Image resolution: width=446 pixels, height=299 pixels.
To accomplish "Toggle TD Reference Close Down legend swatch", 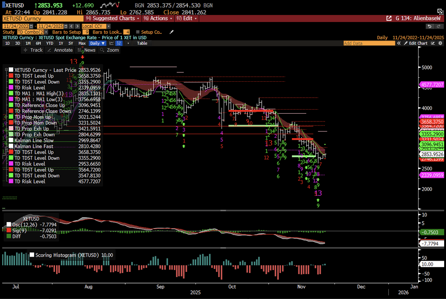I will [x=11, y=111].
